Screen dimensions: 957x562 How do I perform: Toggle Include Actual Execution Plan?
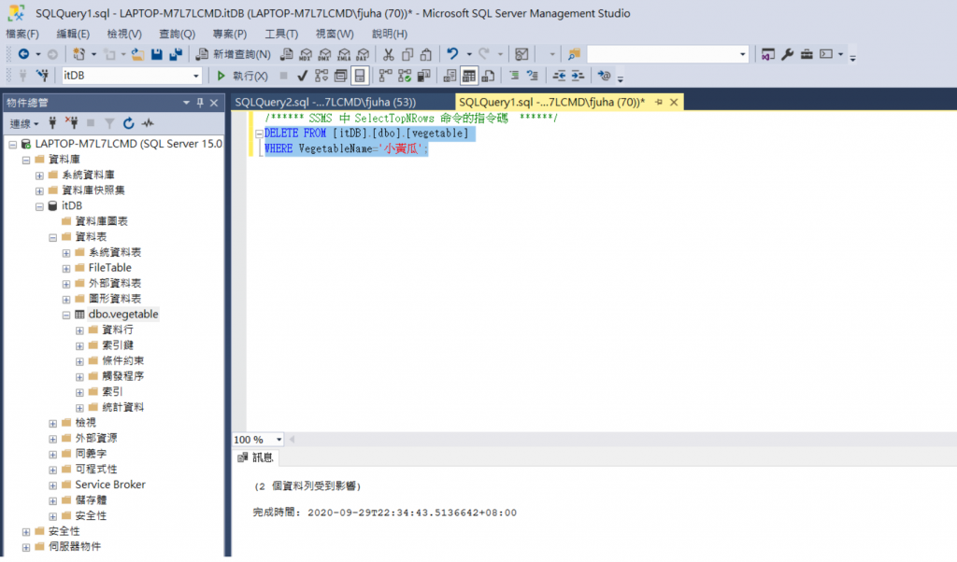tap(385, 76)
